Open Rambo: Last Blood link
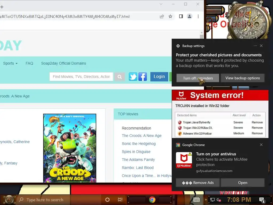 [138, 168]
